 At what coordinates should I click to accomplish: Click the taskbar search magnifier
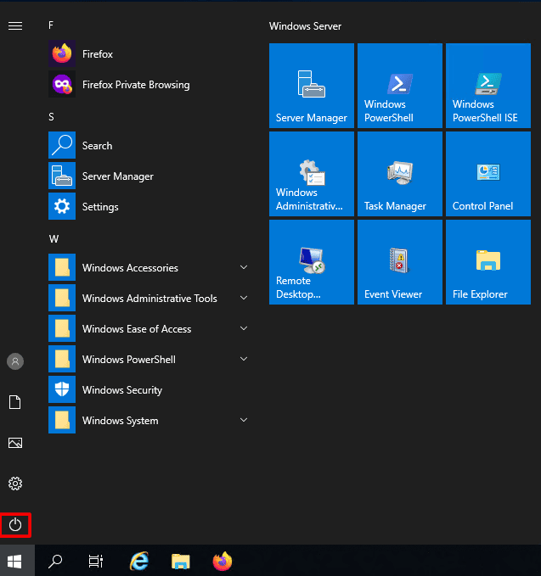click(55, 561)
